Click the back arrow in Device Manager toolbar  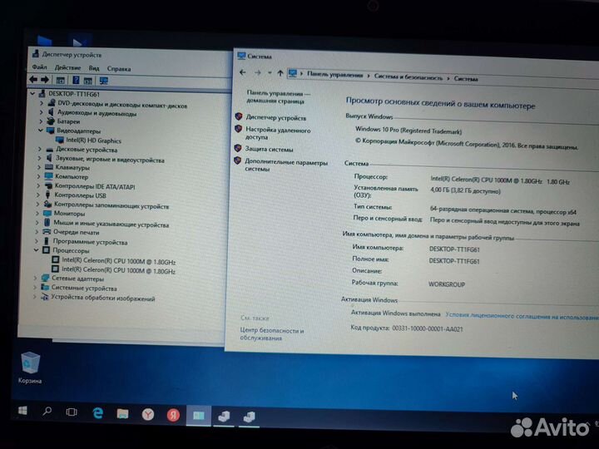33,80
